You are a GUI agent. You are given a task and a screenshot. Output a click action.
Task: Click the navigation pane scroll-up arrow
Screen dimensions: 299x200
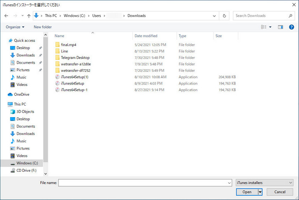pos(45,35)
